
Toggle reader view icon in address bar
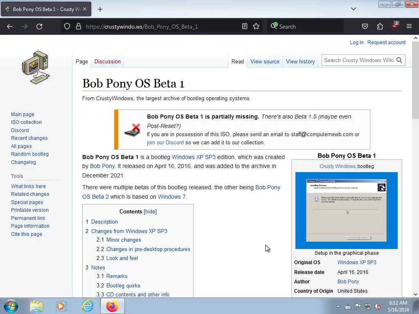coord(245,26)
